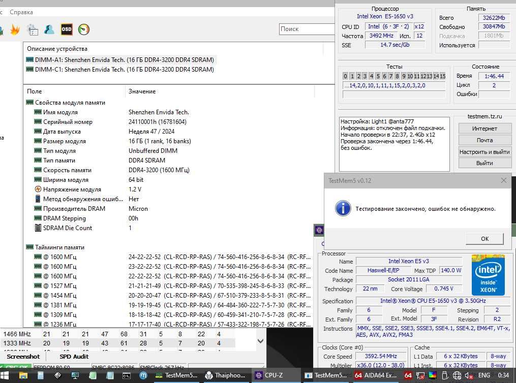The image size is (516, 383).
Task: Click the CPU-Z Core Speed value 3592.54 MHz
Action: pos(381,356)
